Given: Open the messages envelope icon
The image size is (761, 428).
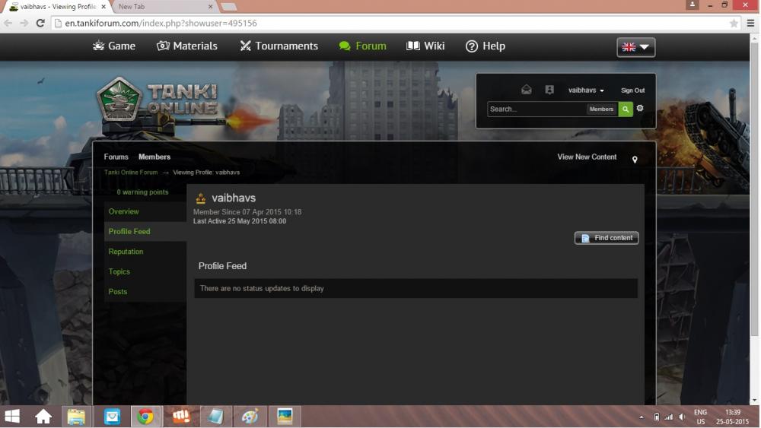Looking at the screenshot, I should point(527,90).
